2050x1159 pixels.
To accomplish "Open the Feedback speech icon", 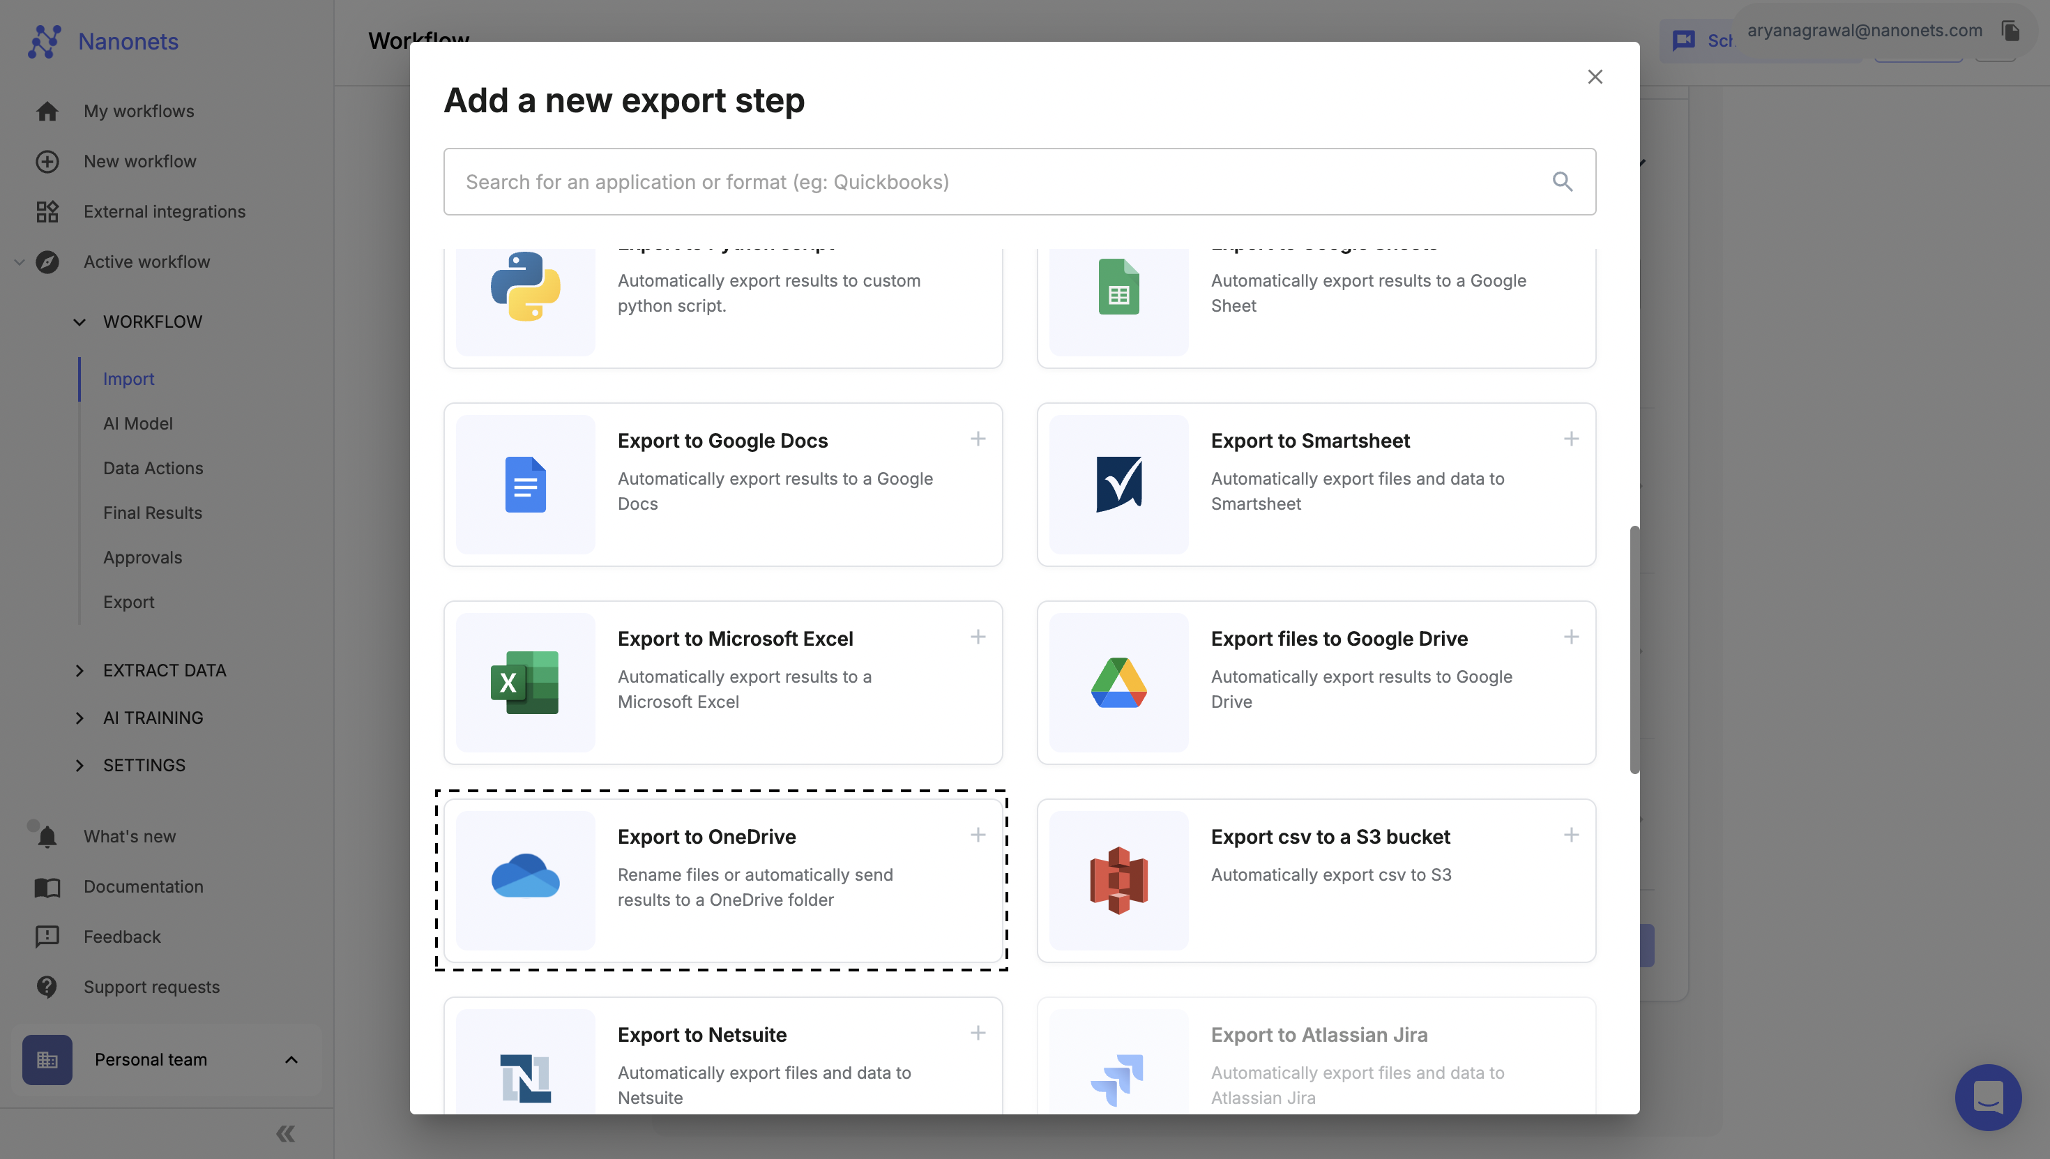I will click(x=47, y=937).
